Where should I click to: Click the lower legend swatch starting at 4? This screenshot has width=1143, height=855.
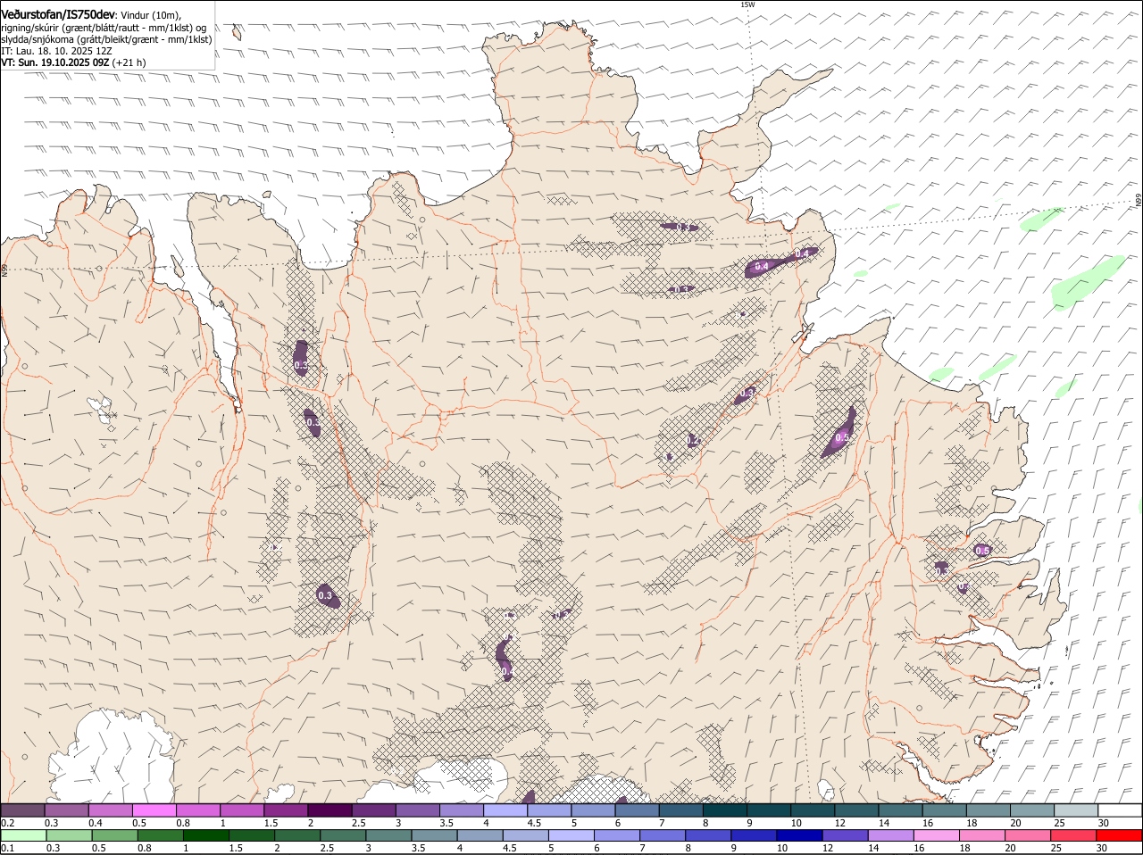(480, 836)
